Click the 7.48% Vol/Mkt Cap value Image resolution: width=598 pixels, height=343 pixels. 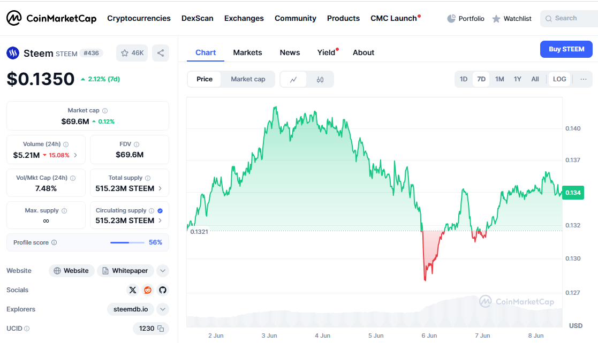point(46,188)
